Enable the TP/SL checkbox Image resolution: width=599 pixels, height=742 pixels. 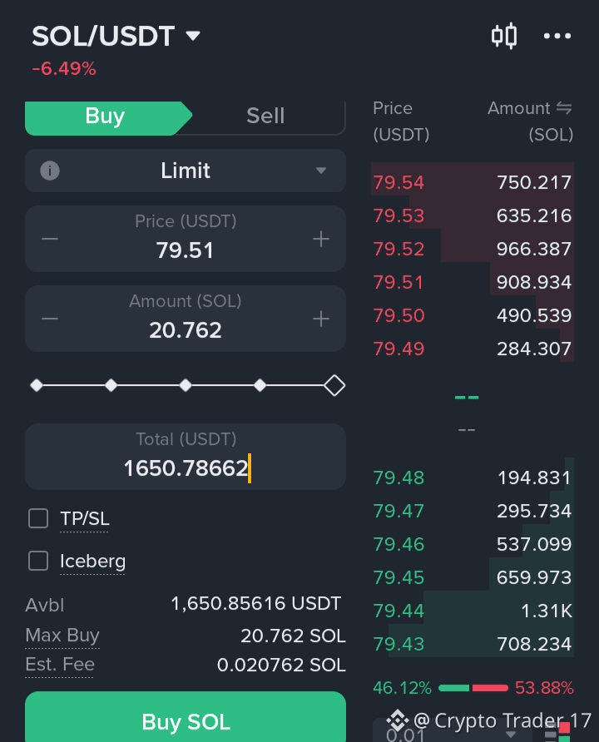38,518
